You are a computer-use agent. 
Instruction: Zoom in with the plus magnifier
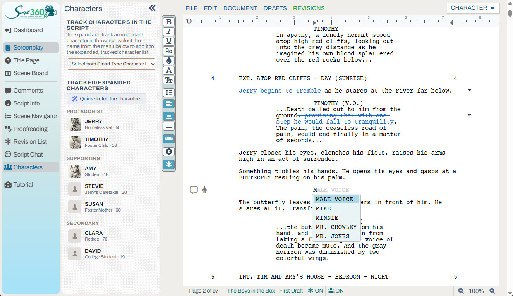(x=492, y=291)
